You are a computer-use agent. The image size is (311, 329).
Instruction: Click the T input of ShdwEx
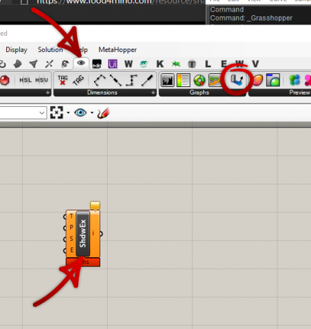click(71, 216)
